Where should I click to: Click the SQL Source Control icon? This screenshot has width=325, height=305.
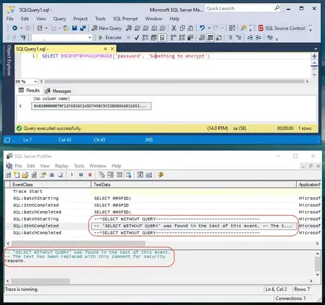point(282,28)
